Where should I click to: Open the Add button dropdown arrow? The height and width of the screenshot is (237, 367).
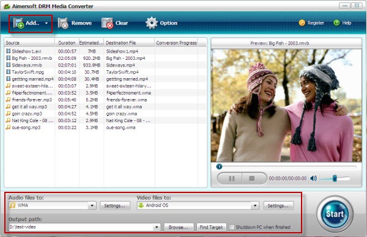coord(46,23)
